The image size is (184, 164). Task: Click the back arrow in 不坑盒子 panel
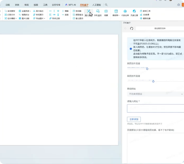[126, 28]
